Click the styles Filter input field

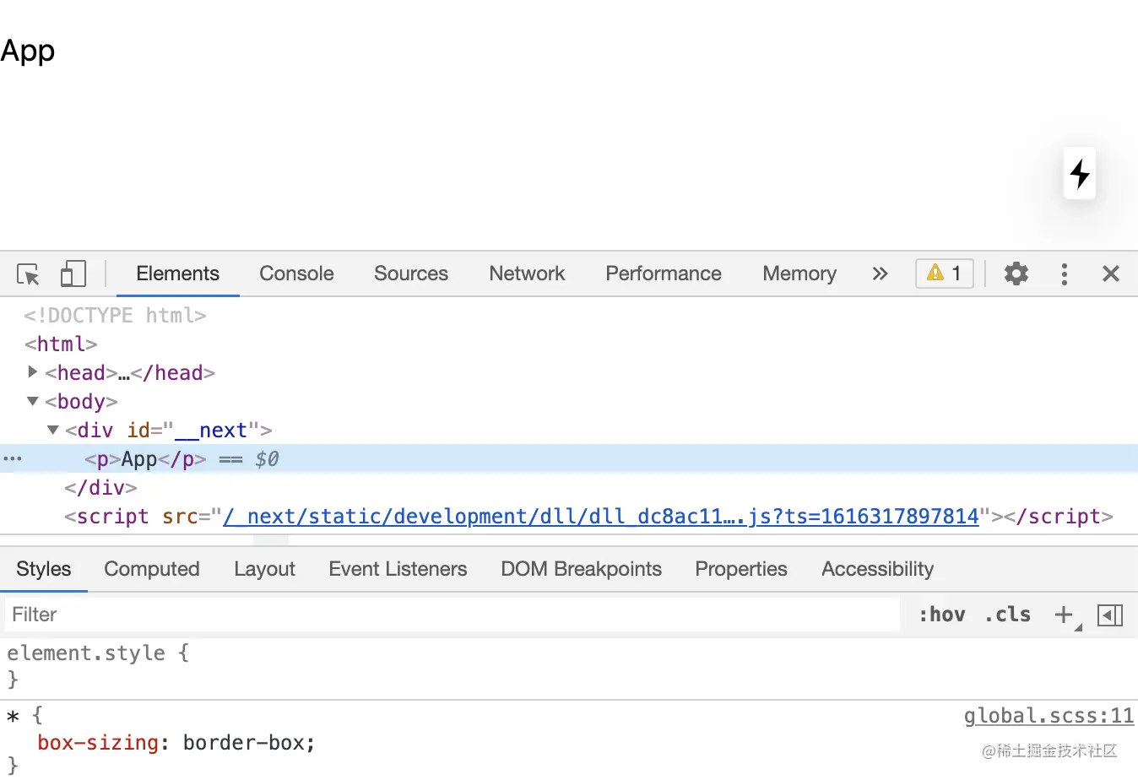tap(452, 615)
